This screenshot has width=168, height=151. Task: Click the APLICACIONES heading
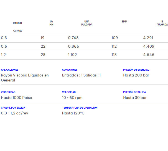click(10, 70)
